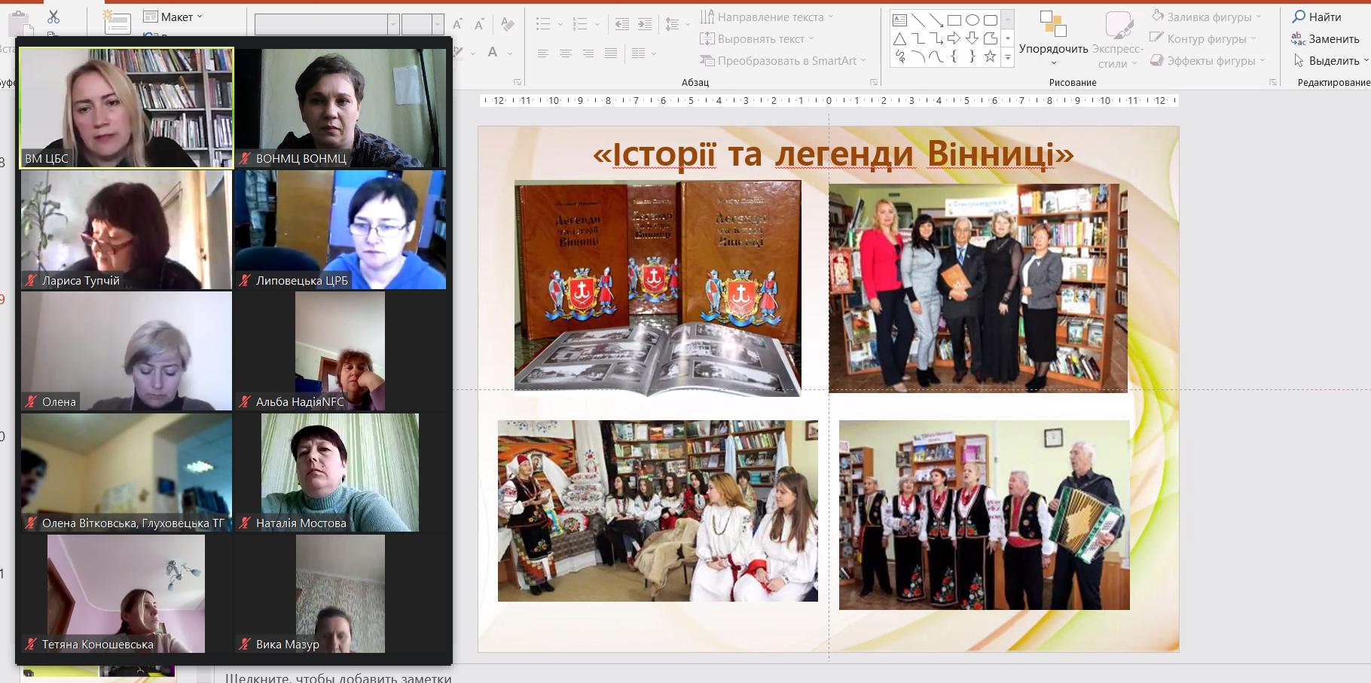Toggle align text right
This screenshot has height=683, width=1371.
click(588, 53)
